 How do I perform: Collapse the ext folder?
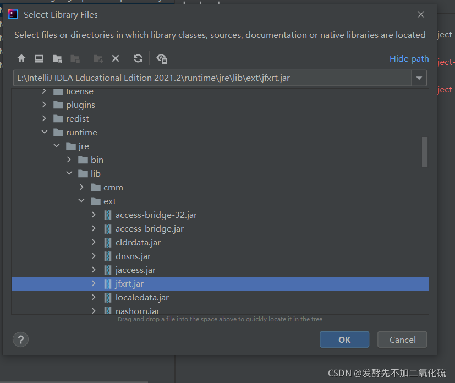pos(81,200)
